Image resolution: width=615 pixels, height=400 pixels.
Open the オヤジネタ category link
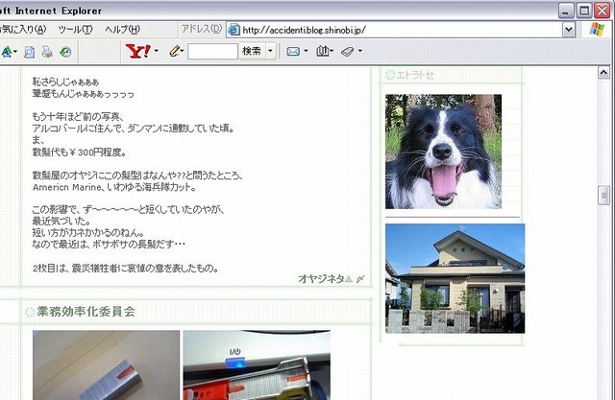(x=321, y=279)
